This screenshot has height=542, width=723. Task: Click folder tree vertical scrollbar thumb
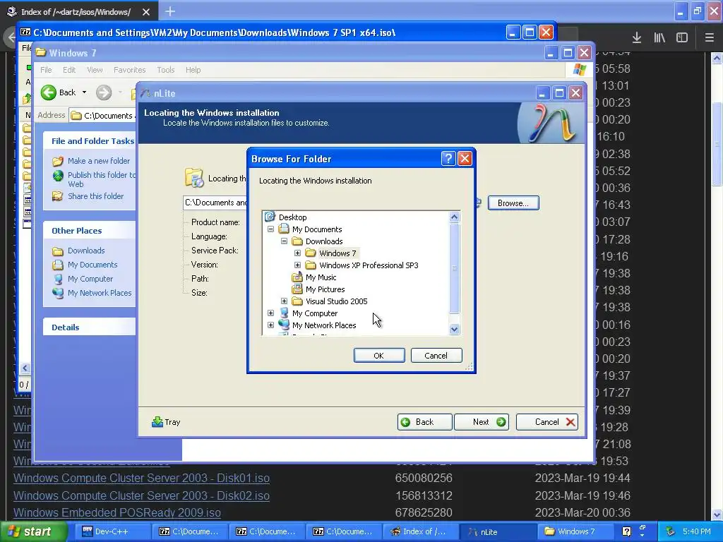[x=454, y=268]
